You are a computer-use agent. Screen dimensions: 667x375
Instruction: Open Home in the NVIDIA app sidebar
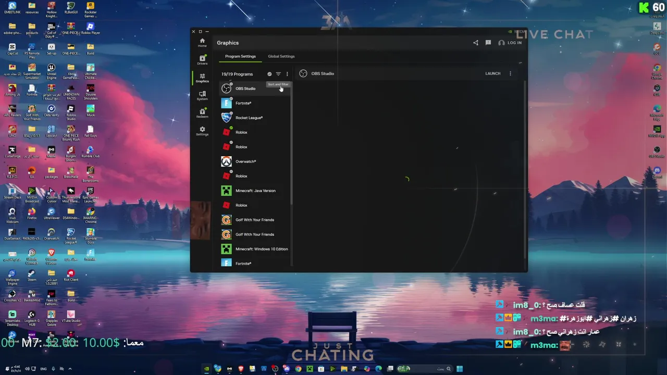coord(202,43)
